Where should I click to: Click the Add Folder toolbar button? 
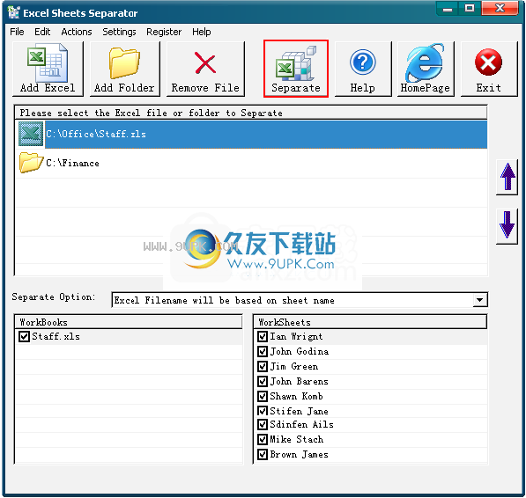coord(124,69)
